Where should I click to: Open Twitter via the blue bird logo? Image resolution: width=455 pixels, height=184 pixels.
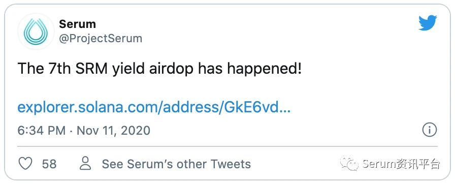(428, 23)
